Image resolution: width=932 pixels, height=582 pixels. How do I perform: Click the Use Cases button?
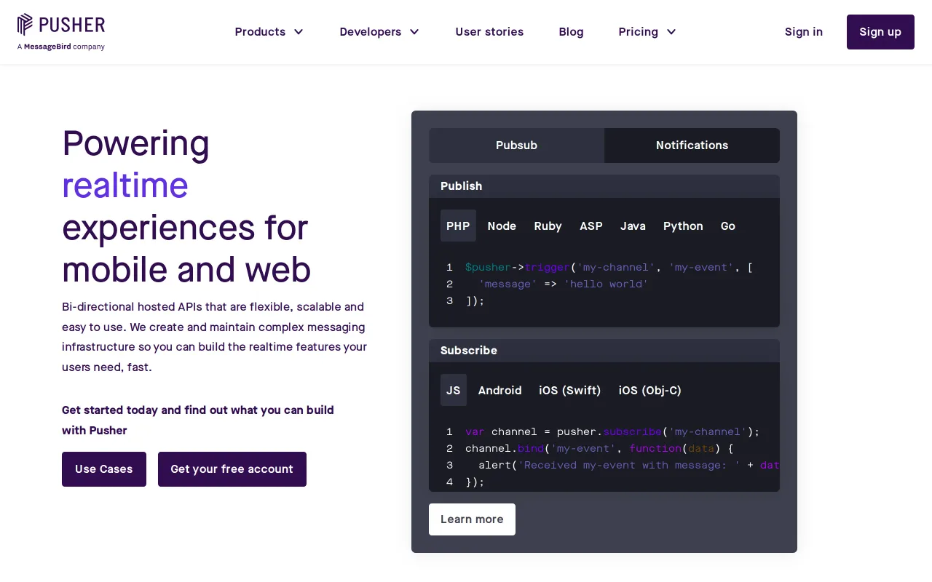click(104, 469)
